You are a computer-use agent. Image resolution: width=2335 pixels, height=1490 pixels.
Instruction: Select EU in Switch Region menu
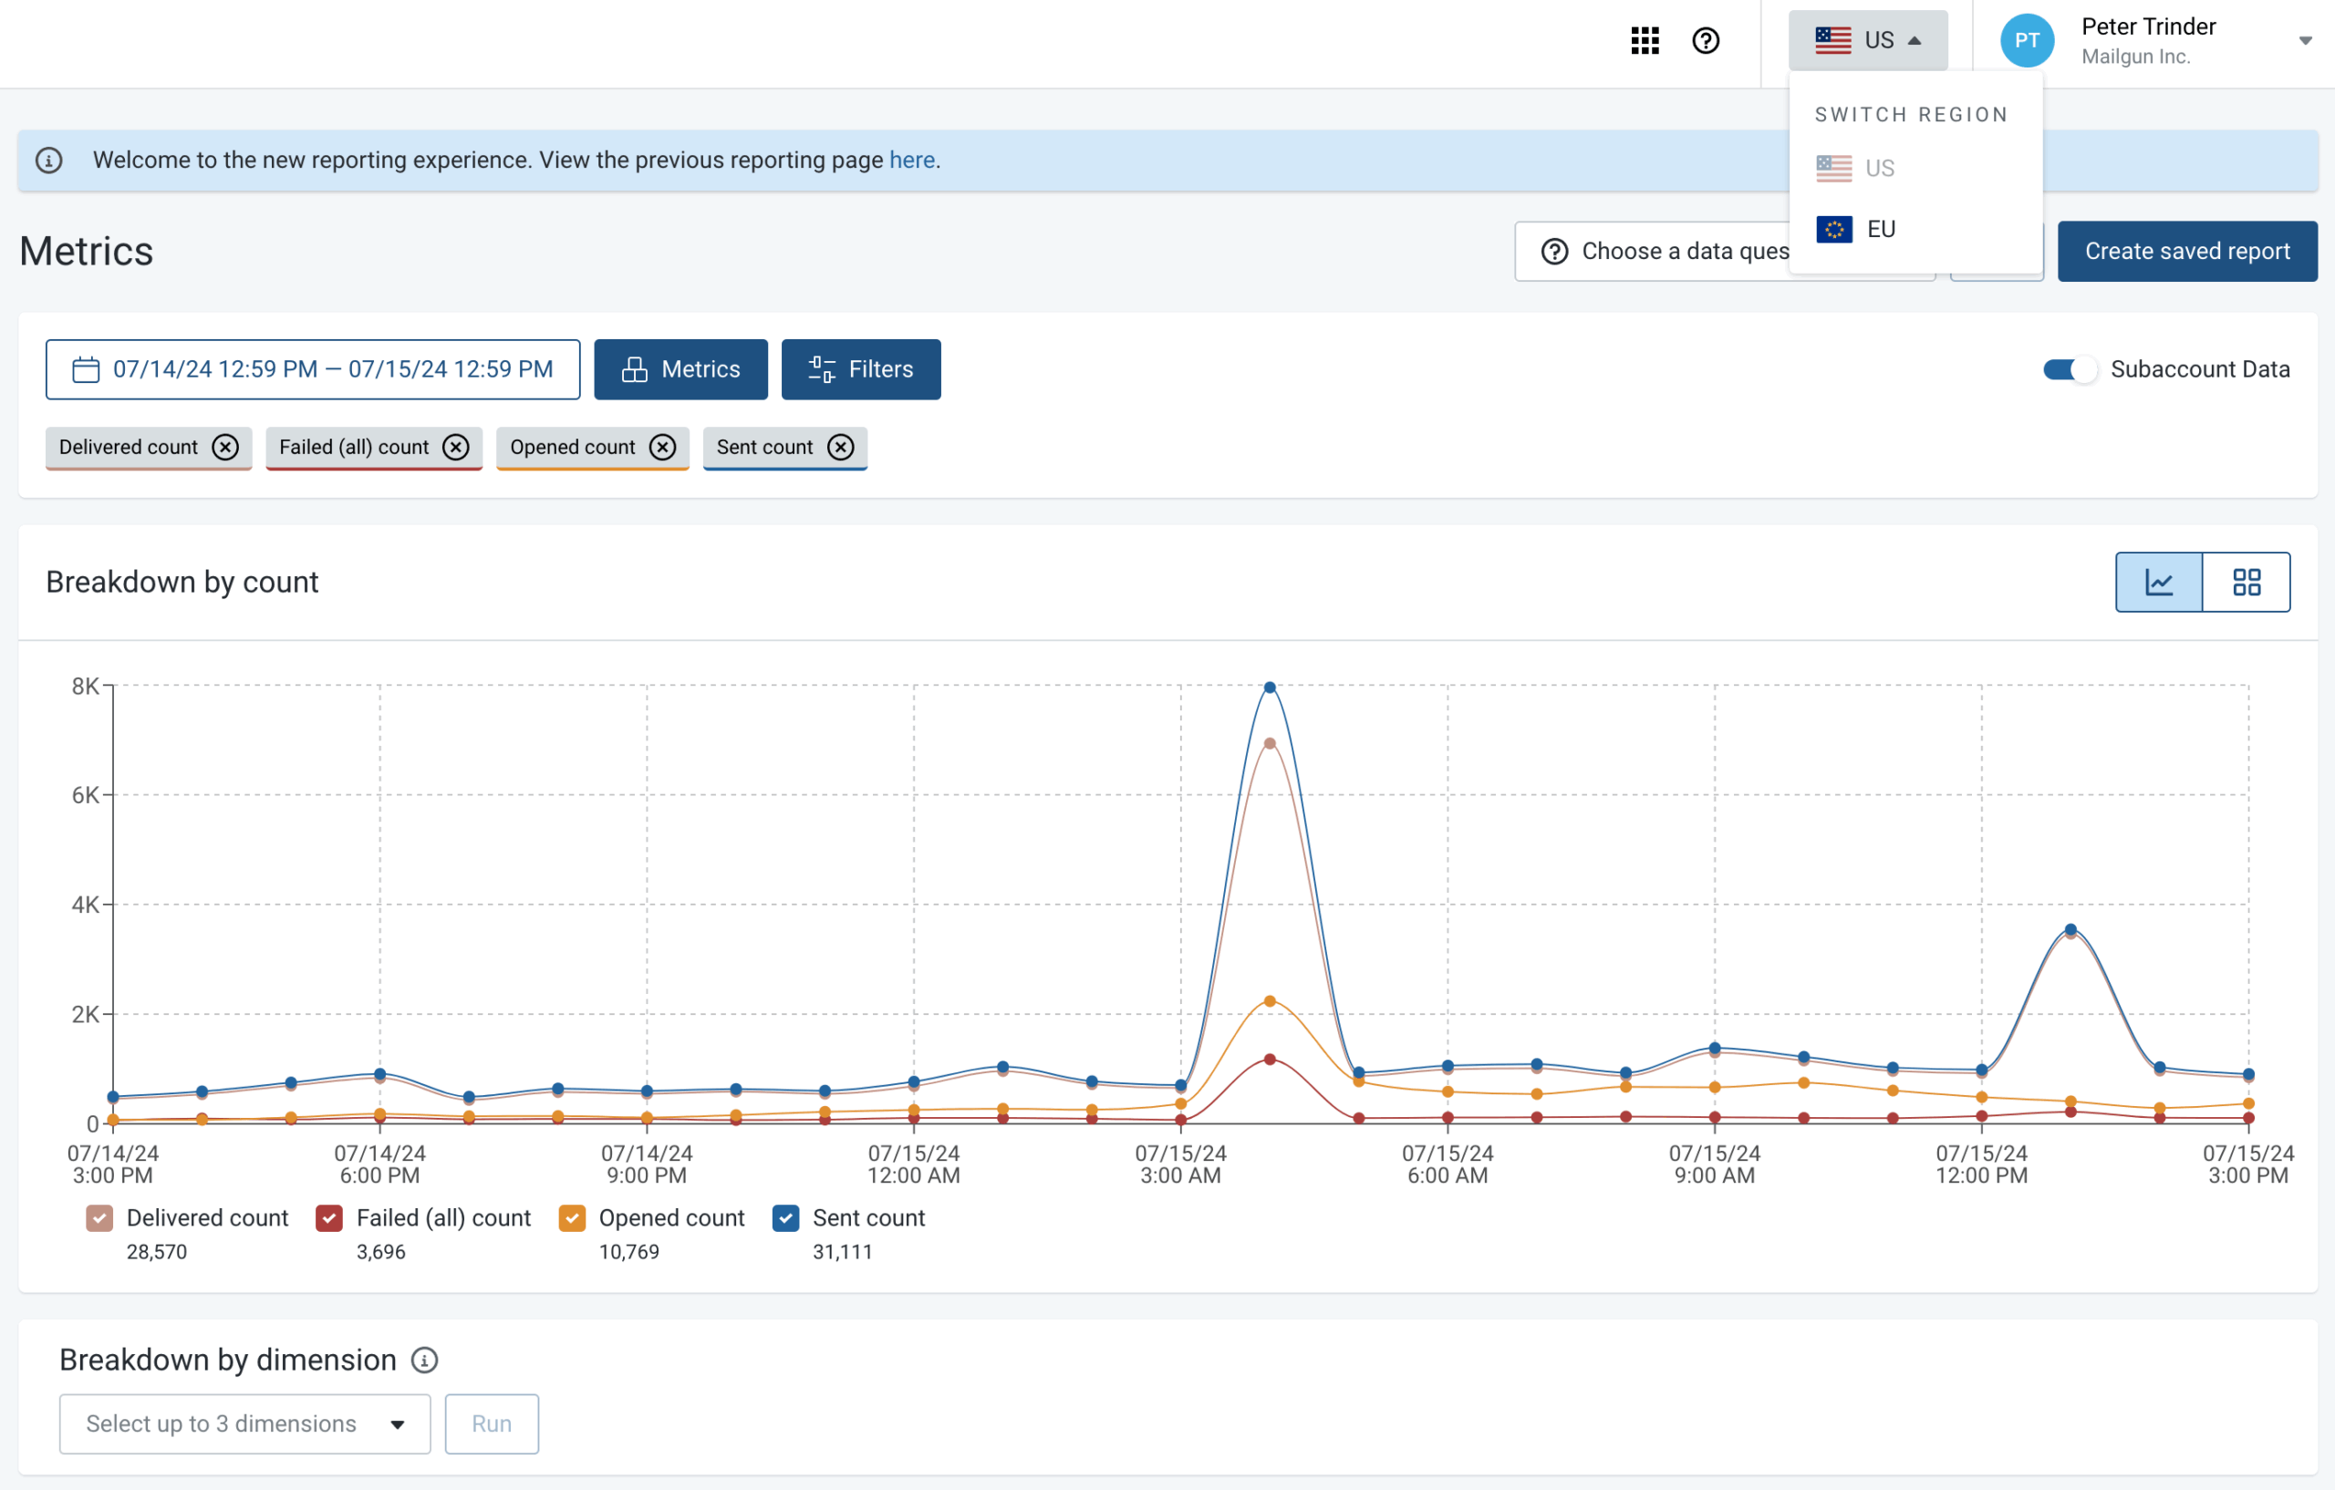point(1879,229)
